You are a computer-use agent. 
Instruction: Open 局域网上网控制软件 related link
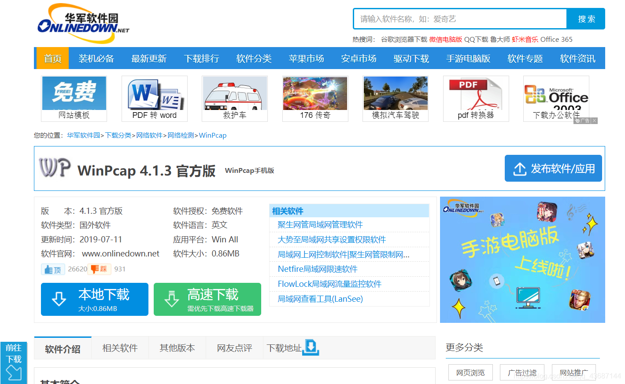[x=344, y=255]
